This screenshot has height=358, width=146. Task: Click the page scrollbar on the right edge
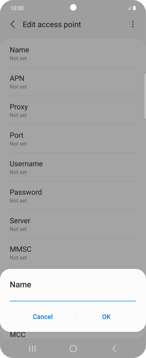pos(145,96)
